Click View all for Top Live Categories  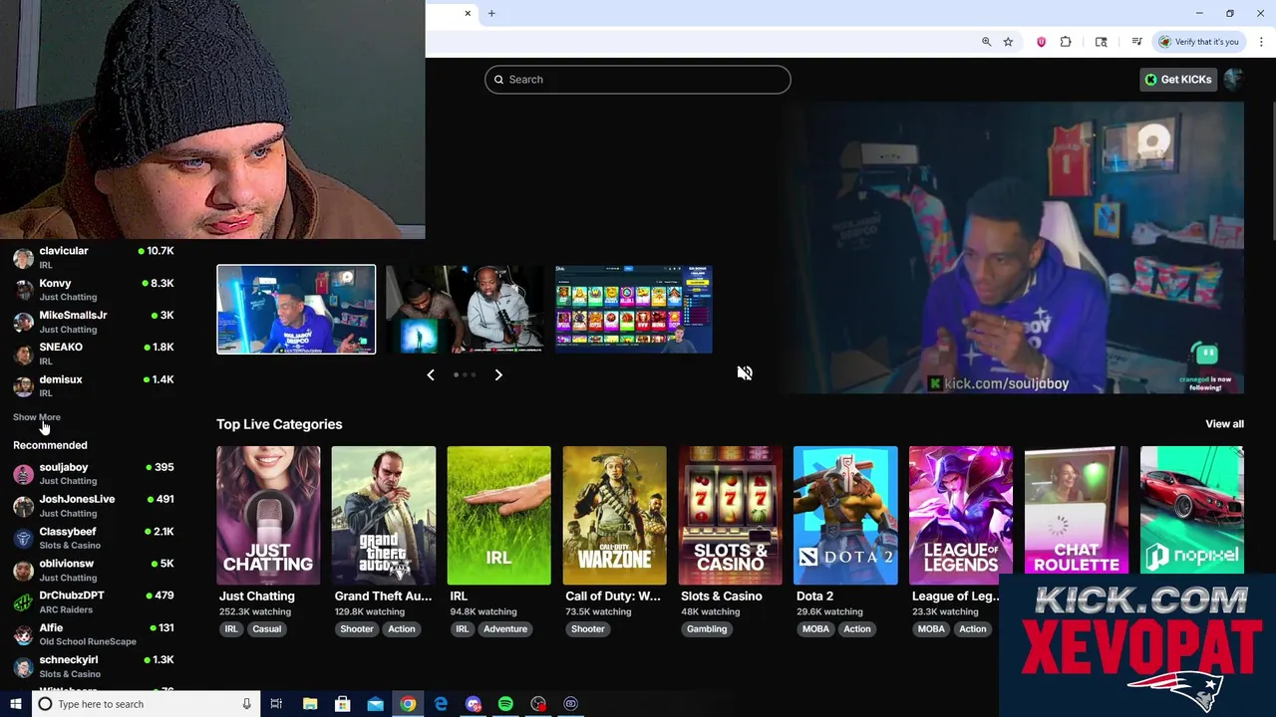pyautogui.click(x=1224, y=424)
